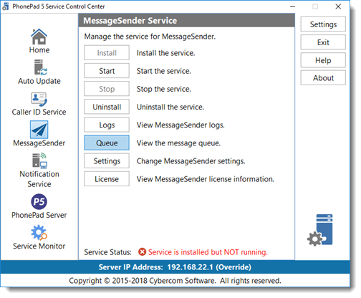Viewport: 361px width, 298px height.
Task: Click 'View MessageSender license information.' text
Action: (206, 179)
